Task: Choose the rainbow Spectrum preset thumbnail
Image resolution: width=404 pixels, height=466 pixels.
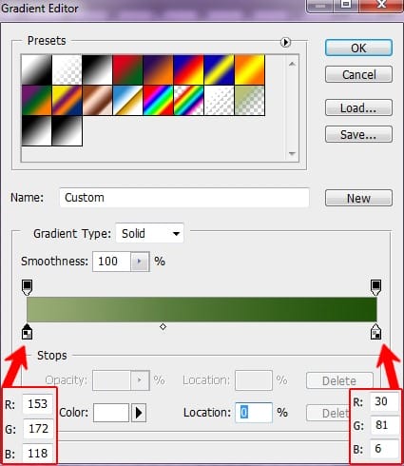Action: pyautogui.click(x=158, y=100)
